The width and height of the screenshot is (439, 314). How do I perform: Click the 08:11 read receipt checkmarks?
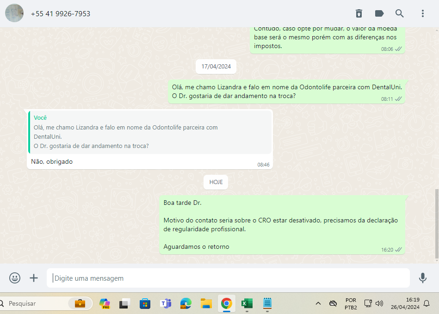pyautogui.click(x=398, y=99)
